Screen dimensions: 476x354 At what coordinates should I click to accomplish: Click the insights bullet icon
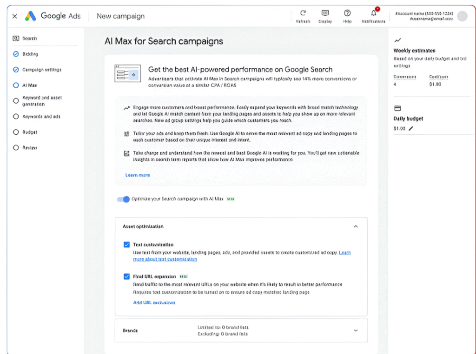126,153
